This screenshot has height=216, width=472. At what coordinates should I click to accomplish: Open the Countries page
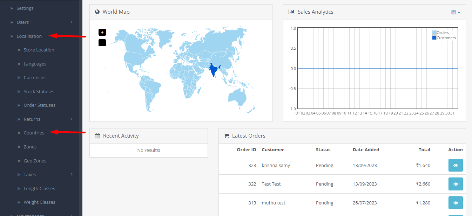pyautogui.click(x=34, y=133)
